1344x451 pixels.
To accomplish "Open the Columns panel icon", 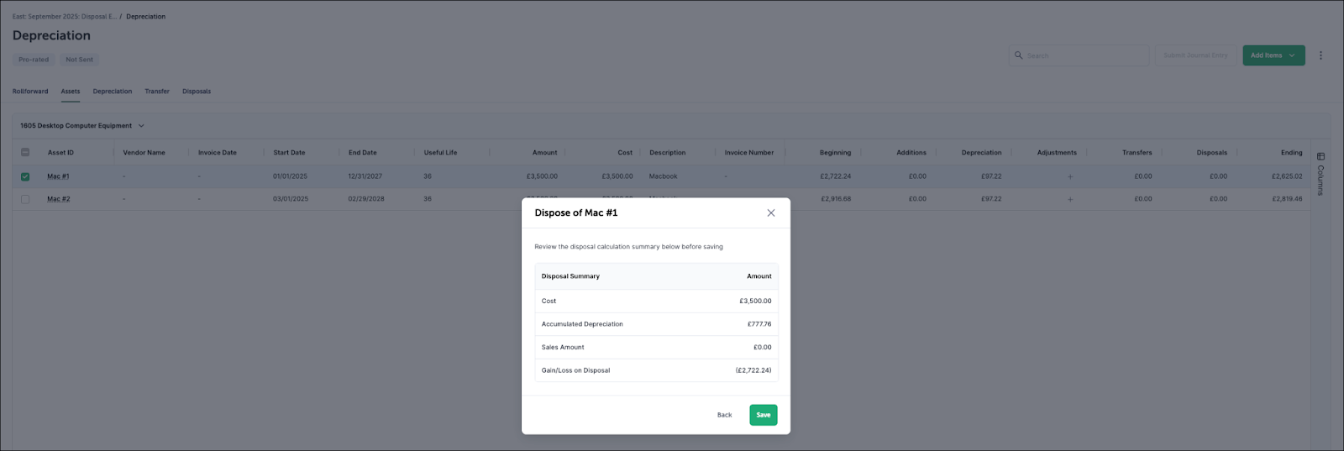I will click(1320, 156).
